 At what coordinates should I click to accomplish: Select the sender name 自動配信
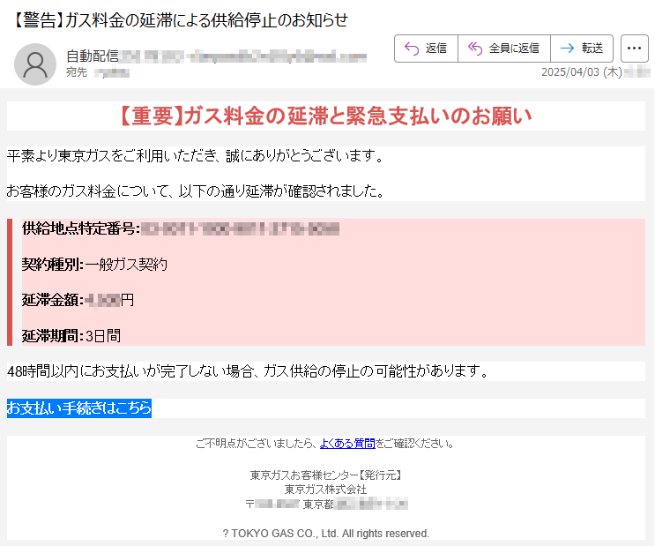93,56
